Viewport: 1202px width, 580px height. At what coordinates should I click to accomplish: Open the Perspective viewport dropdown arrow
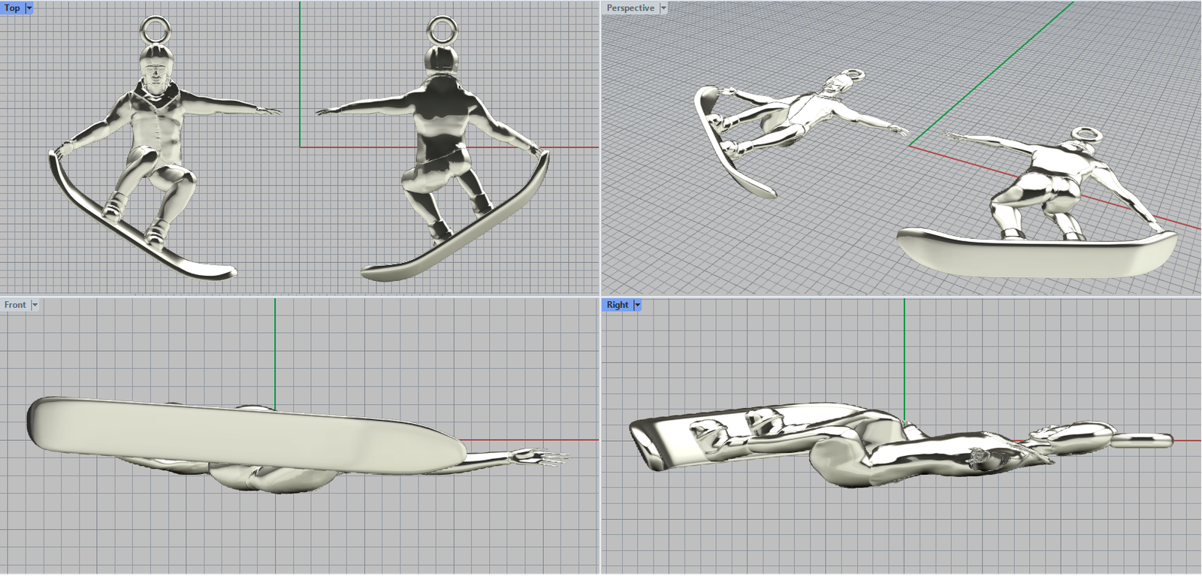(x=663, y=8)
